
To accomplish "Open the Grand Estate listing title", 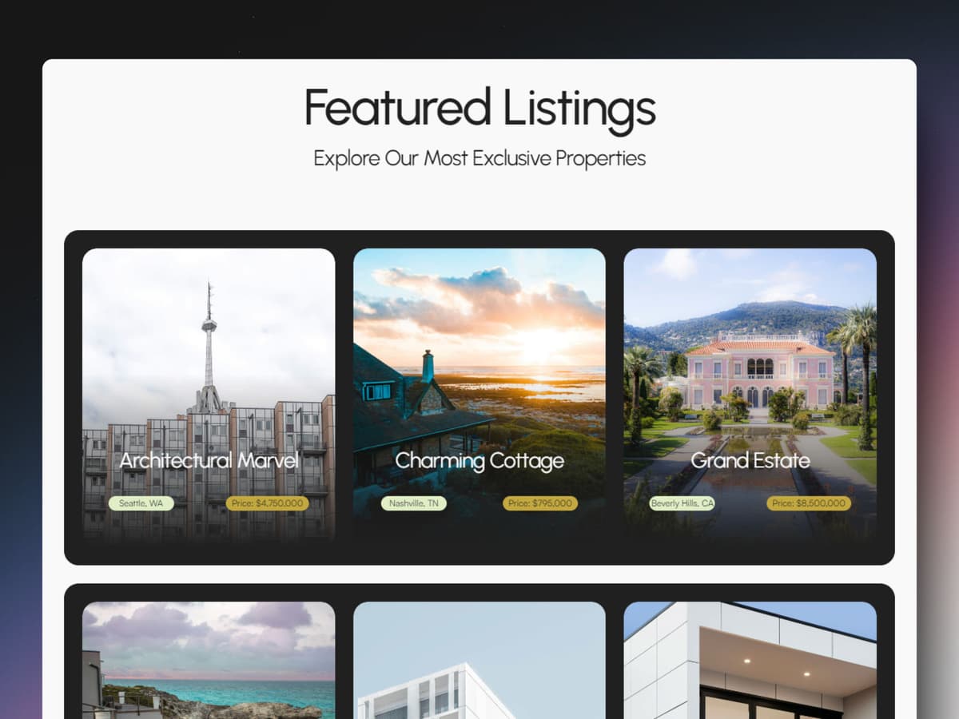I will 750,460.
